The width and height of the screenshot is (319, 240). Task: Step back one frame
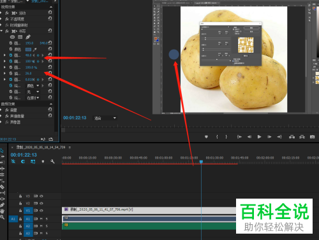(249, 137)
